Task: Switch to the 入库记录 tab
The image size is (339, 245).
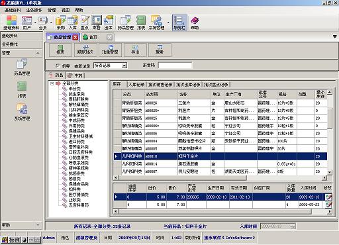Action: point(136,85)
